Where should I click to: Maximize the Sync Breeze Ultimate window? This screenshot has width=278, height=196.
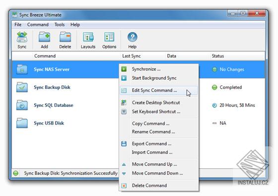(243, 13)
